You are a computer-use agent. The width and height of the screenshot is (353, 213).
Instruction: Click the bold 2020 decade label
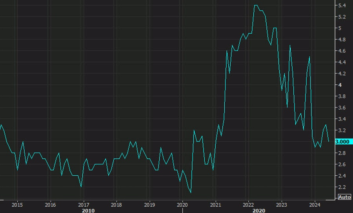pos(259,211)
